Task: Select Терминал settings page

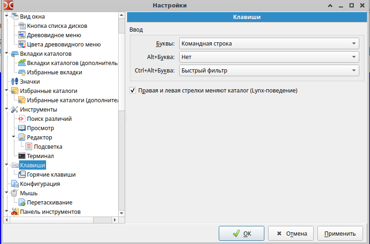Action: pos(40,156)
